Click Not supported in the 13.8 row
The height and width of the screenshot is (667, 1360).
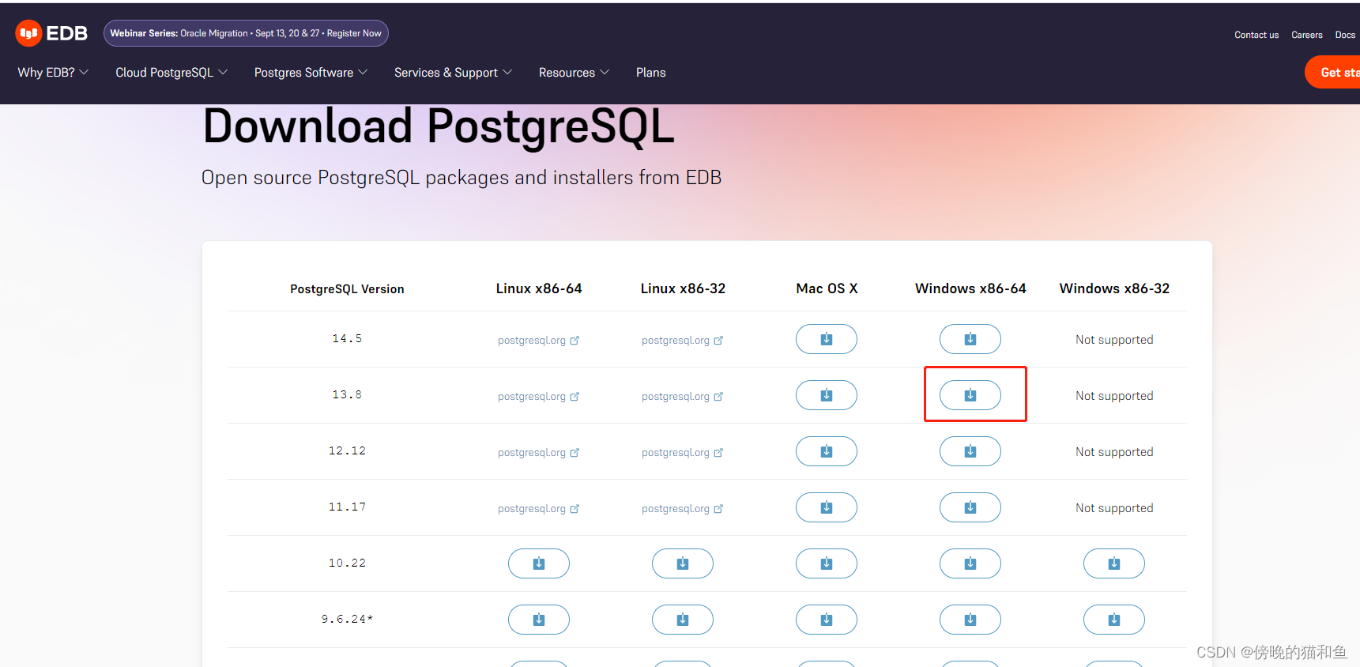[1114, 396]
